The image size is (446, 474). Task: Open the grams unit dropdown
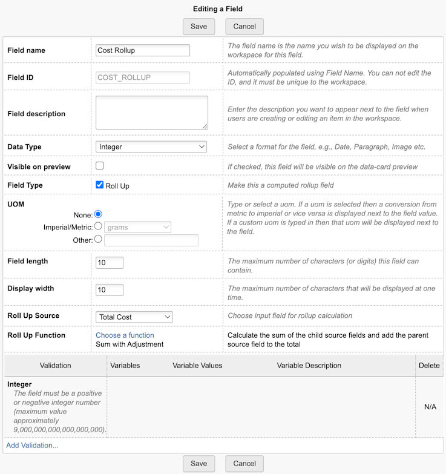click(x=137, y=228)
